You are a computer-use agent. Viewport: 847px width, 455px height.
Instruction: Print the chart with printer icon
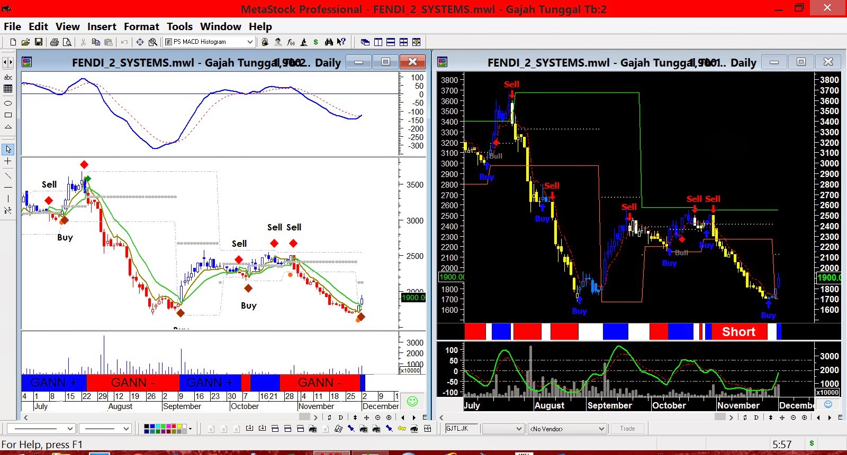[x=54, y=42]
